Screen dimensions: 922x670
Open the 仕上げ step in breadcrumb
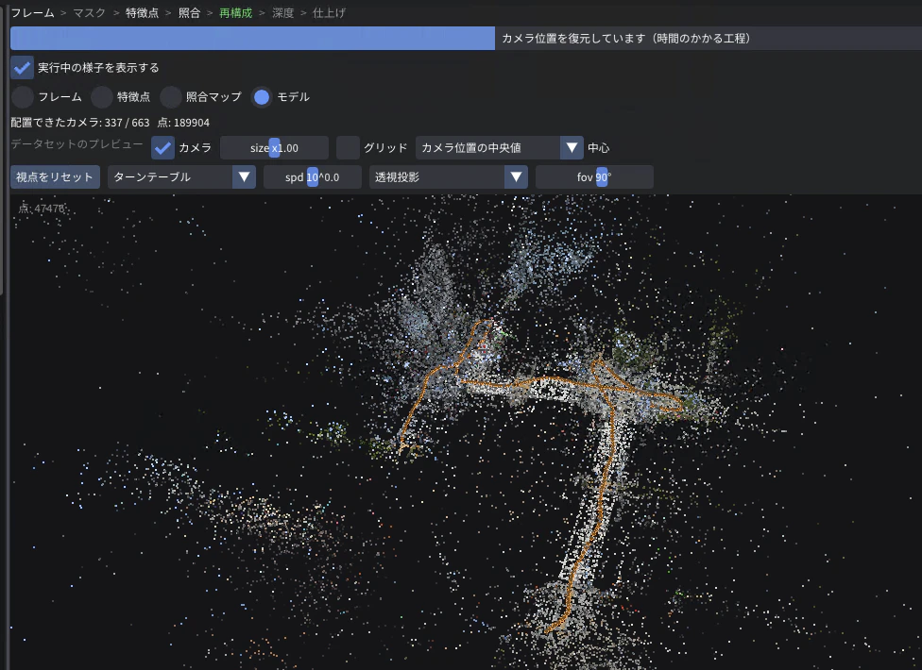(330, 13)
